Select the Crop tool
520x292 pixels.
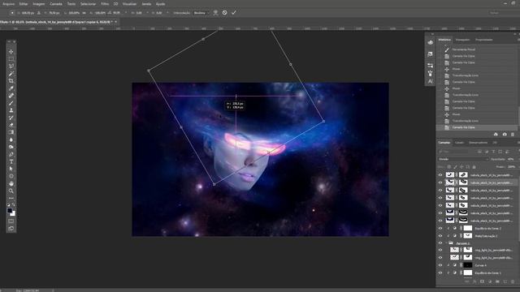[x=11, y=81]
